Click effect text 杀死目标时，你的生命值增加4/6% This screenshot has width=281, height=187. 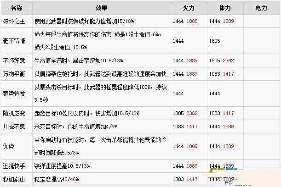(76, 126)
